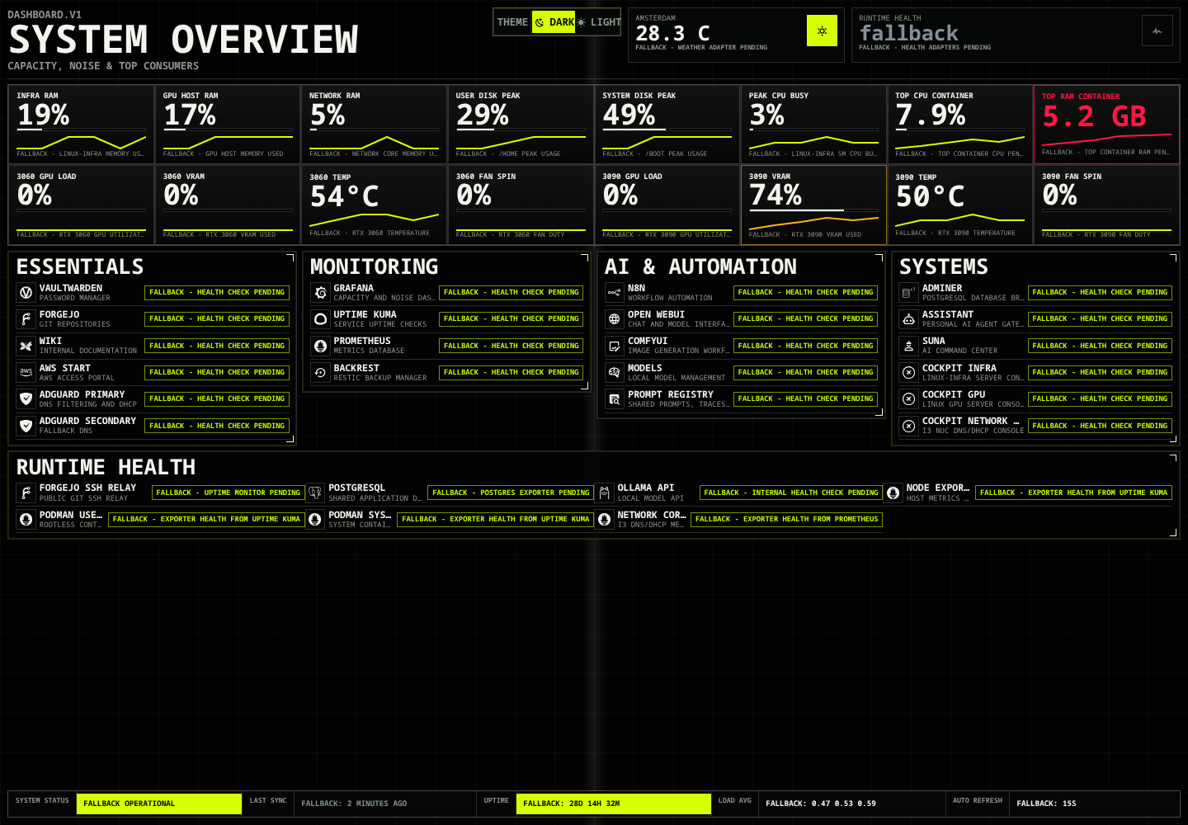Image resolution: width=1188 pixels, height=825 pixels.
Task: Open the Wiki icon
Action: (26, 346)
